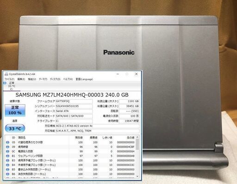Select the C: drive status indicator circle

click(5, 83)
